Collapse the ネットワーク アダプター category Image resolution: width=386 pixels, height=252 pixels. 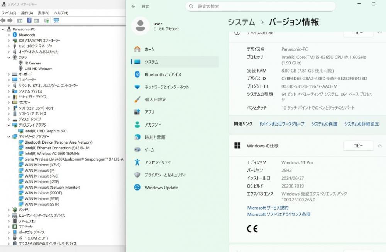pyautogui.click(x=9, y=137)
